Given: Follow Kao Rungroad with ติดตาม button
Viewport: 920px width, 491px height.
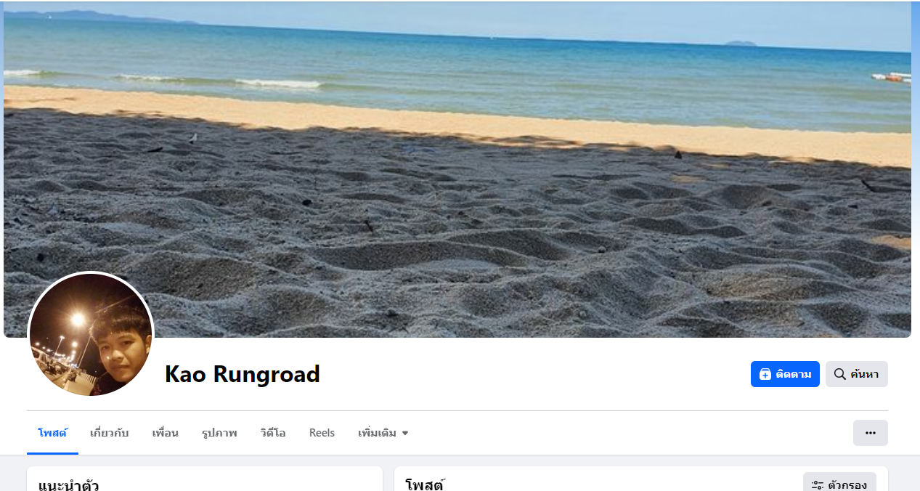Looking at the screenshot, I should 785,374.
